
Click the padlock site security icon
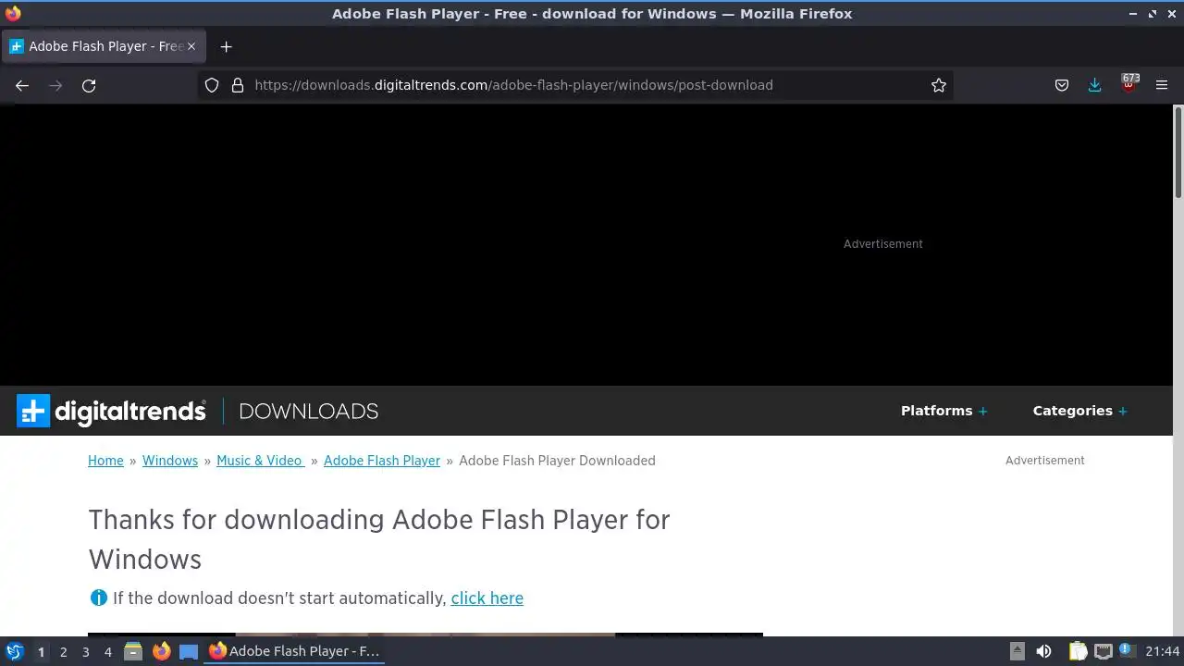click(238, 85)
